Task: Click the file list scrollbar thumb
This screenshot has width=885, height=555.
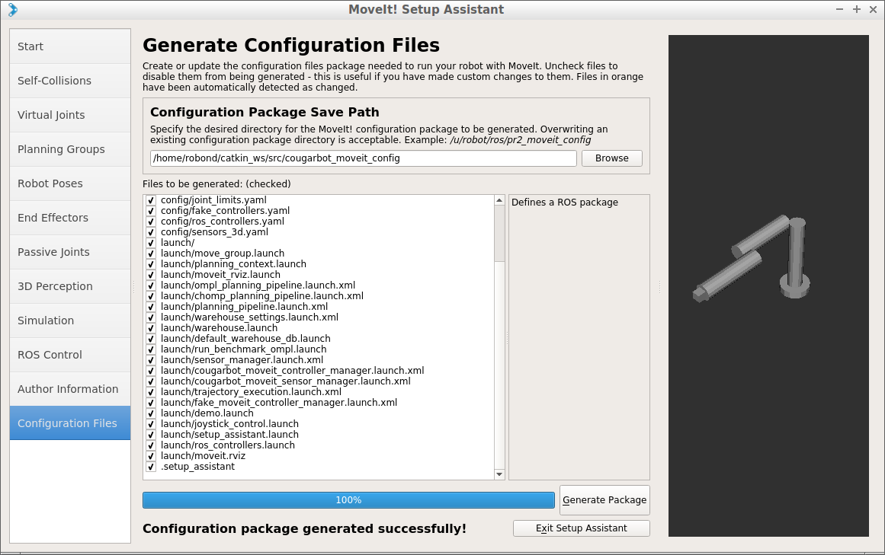Action: pyautogui.click(x=499, y=233)
